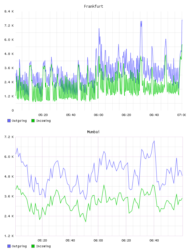Click the 06:40 time label under Frankfurt chart
This screenshot has width=187, height=251.
tap(154, 115)
